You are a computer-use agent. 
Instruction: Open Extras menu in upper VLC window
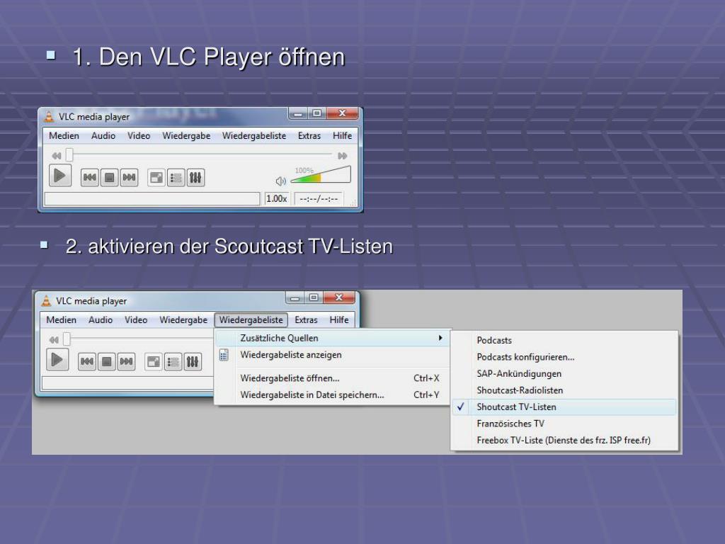309,135
